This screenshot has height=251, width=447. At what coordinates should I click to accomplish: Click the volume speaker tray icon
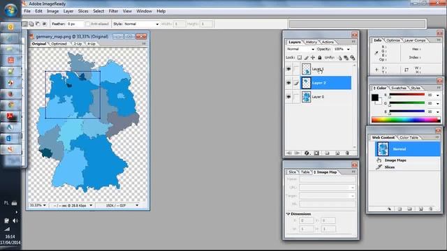15,220
